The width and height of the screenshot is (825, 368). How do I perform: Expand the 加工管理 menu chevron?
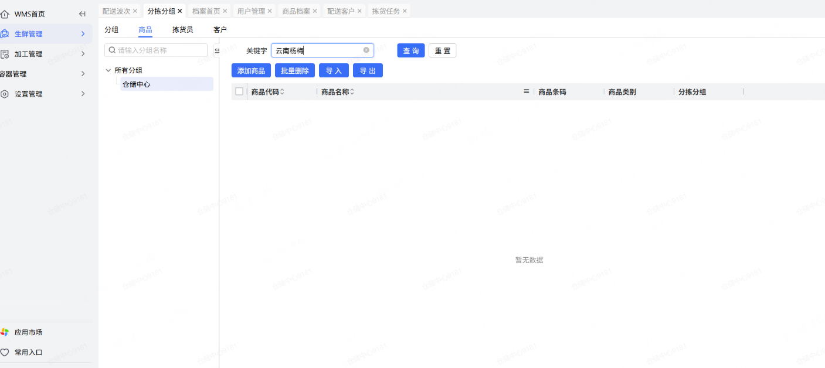click(x=83, y=54)
